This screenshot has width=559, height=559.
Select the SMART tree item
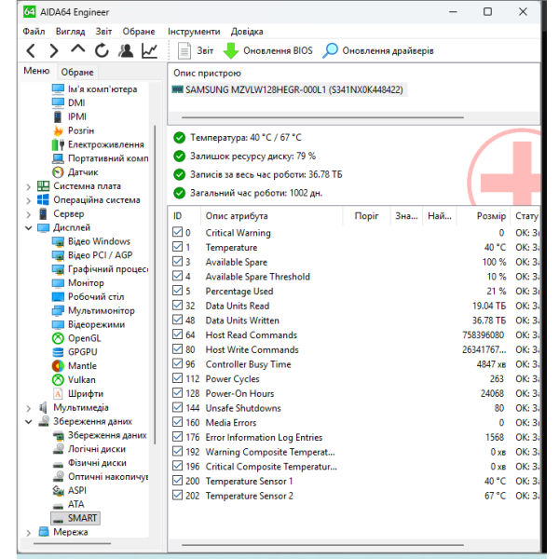tap(75, 518)
